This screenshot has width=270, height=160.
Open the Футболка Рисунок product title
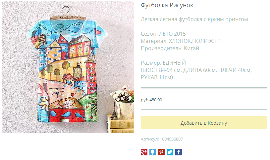coord(167,5)
